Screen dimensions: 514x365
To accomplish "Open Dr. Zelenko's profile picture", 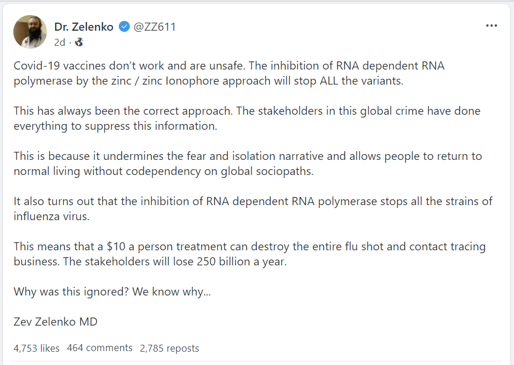I will pyautogui.click(x=30, y=32).
